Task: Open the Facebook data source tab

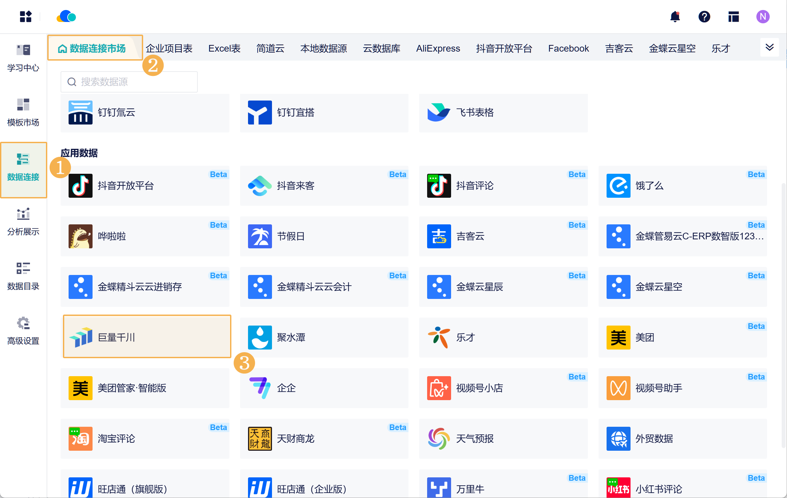Action: pyautogui.click(x=568, y=48)
